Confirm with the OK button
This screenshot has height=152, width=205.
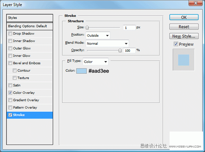tap(184, 17)
